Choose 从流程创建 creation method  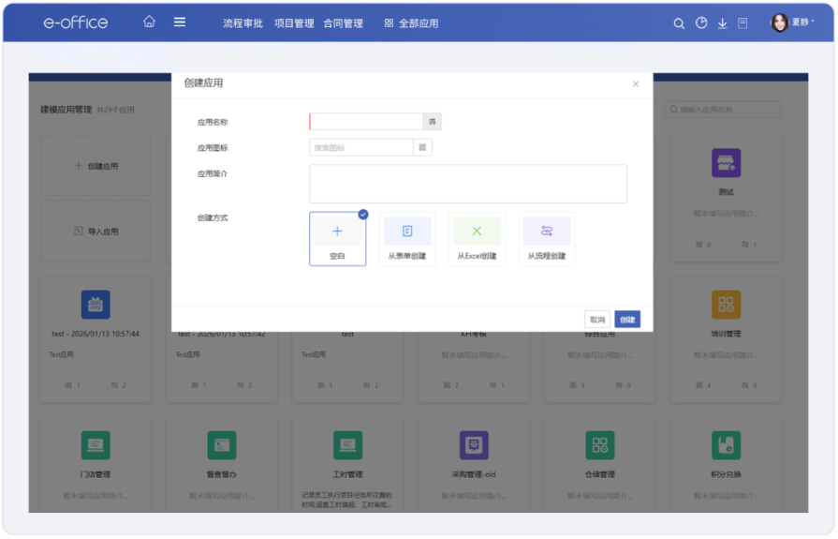[547, 238]
